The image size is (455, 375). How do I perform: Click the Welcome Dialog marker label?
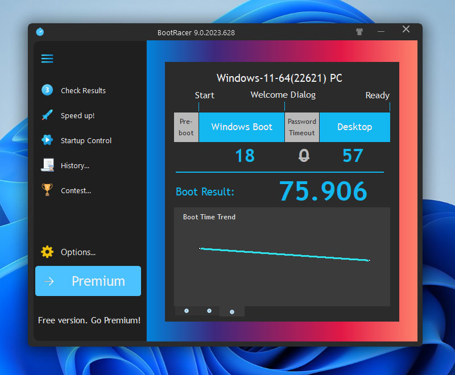pos(283,95)
